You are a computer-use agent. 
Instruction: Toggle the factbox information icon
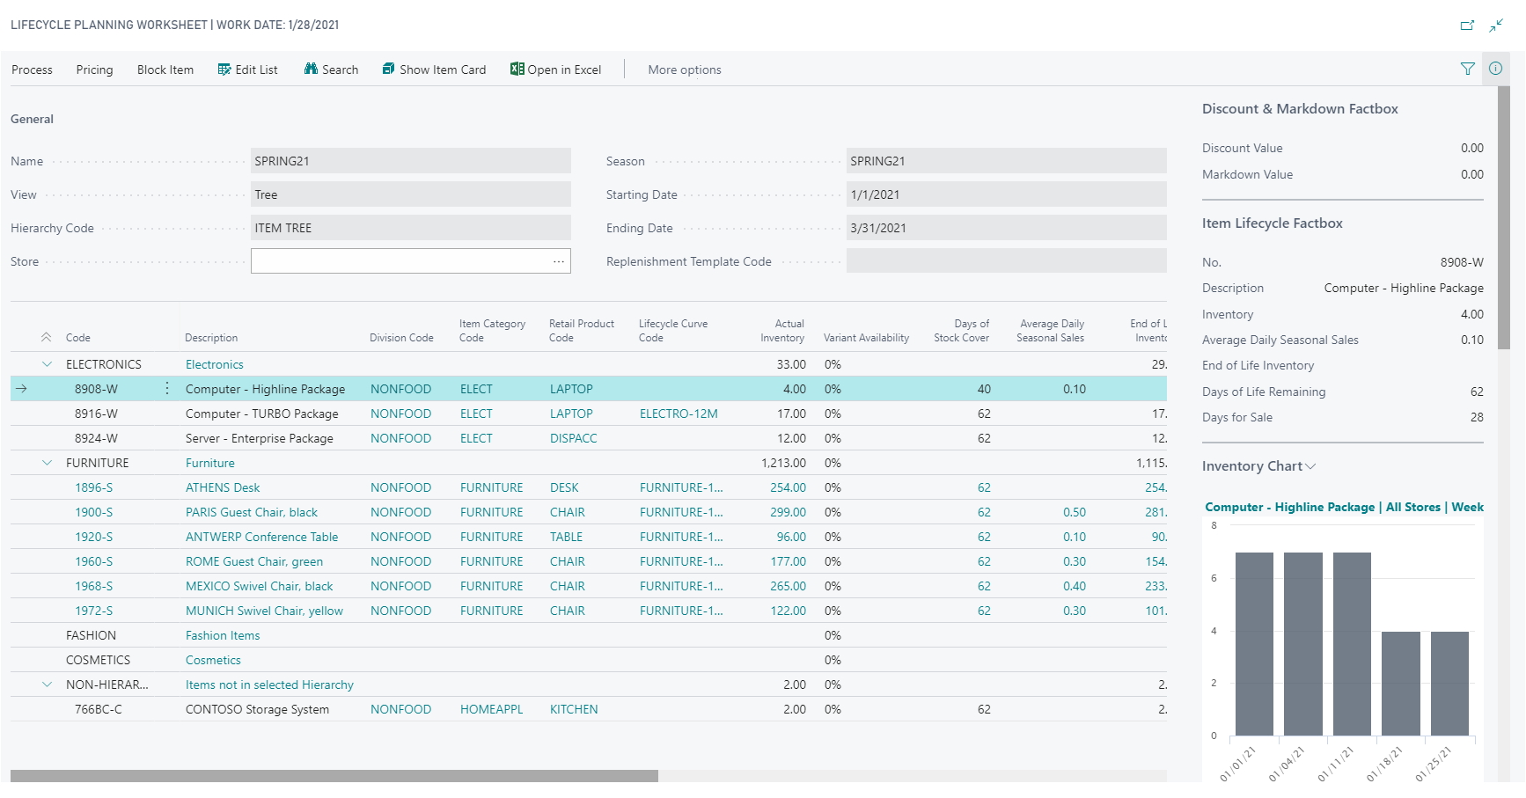click(x=1495, y=69)
